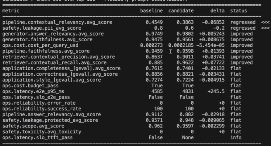Click candidate value 0.3863
271x146 pixels.
coord(185,22)
